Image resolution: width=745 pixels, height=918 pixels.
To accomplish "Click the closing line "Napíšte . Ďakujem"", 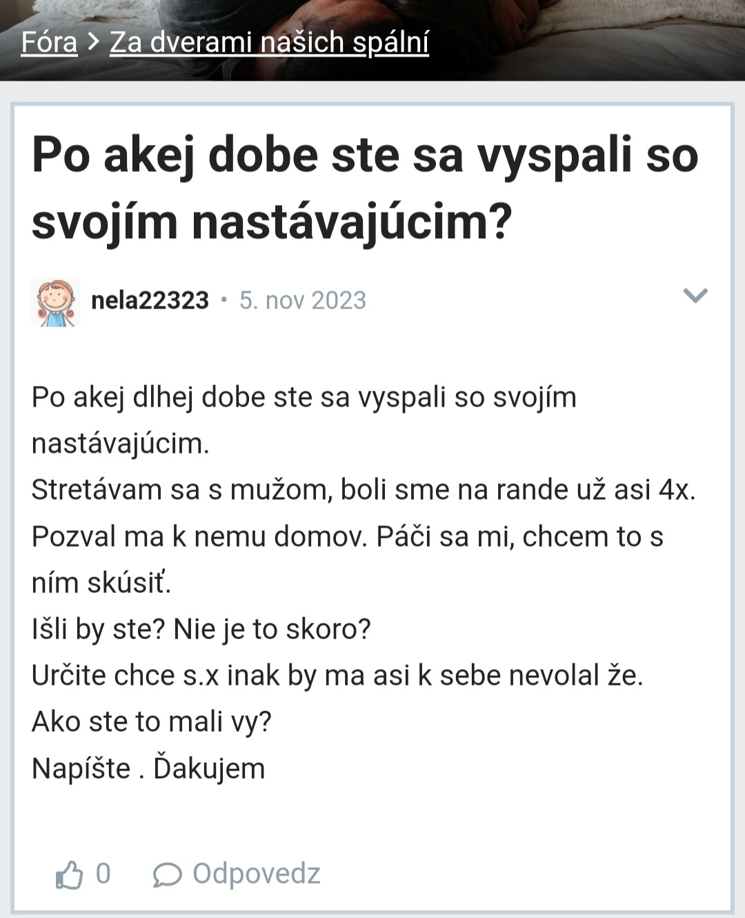I will click(148, 768).
